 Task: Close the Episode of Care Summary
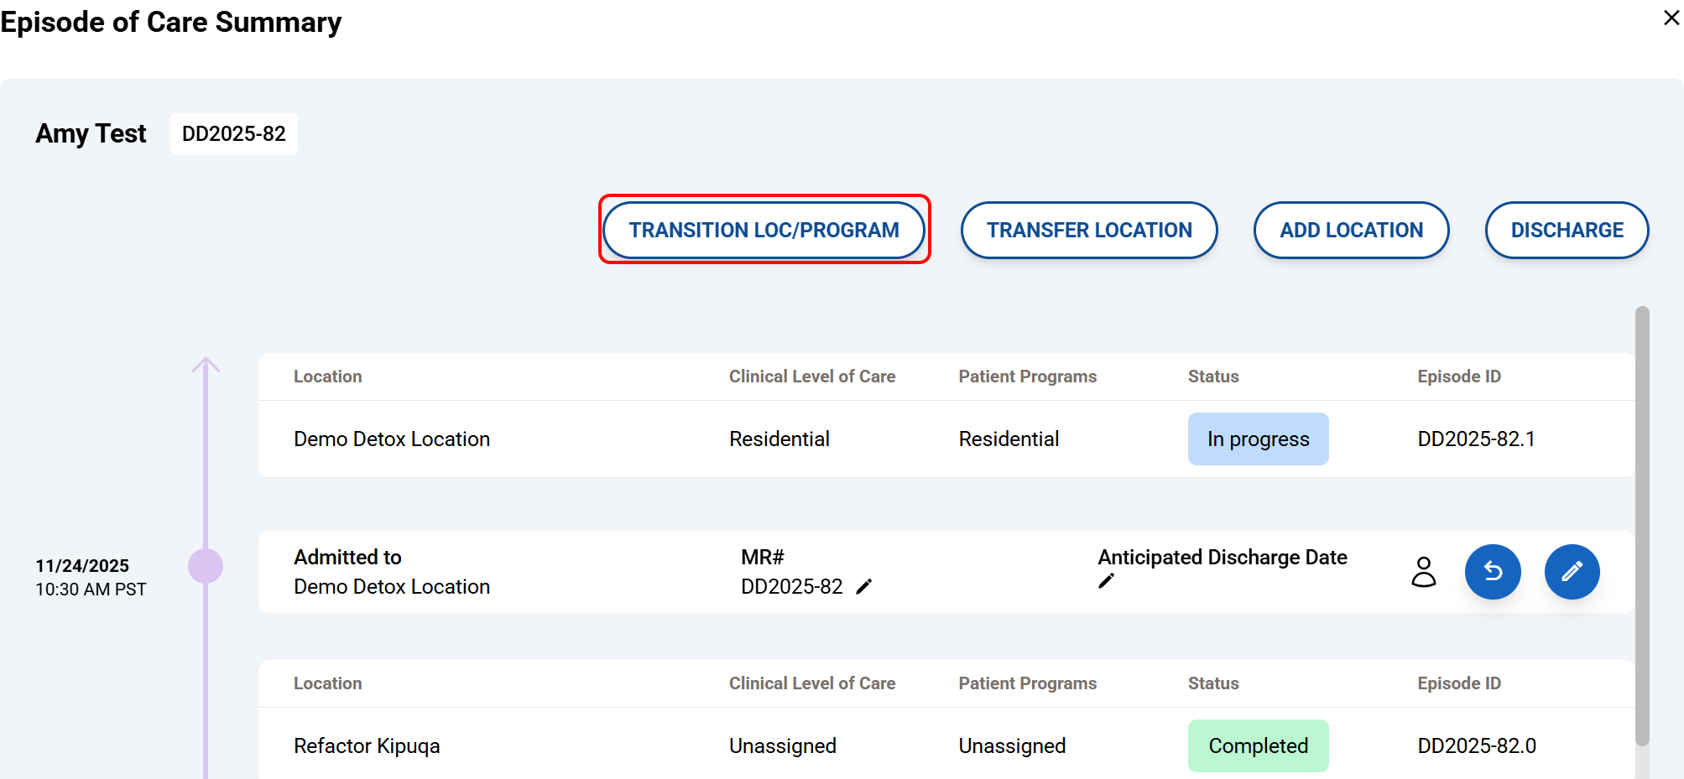coord(1671,18)
